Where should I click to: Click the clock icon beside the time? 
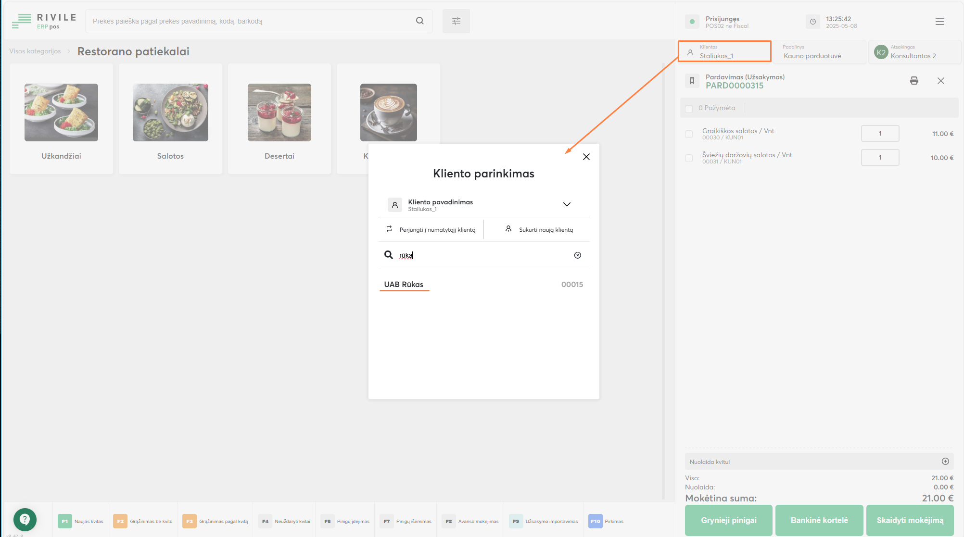click(812, 22)
